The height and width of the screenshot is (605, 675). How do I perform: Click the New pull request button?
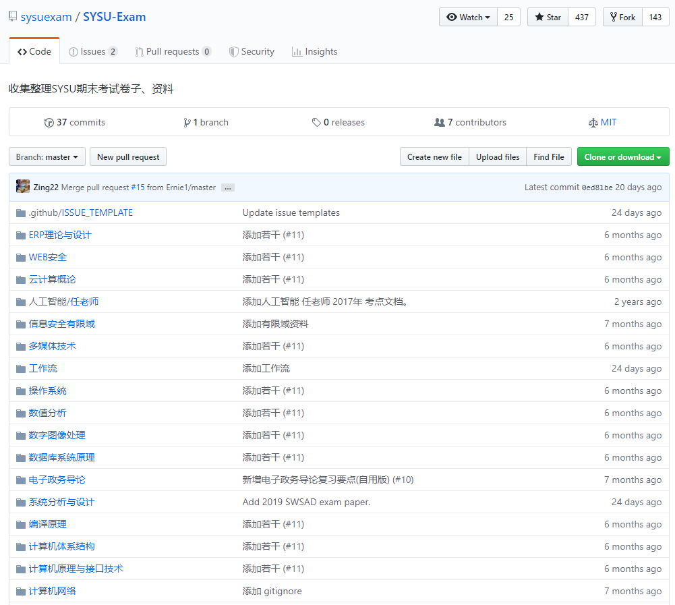128,156
